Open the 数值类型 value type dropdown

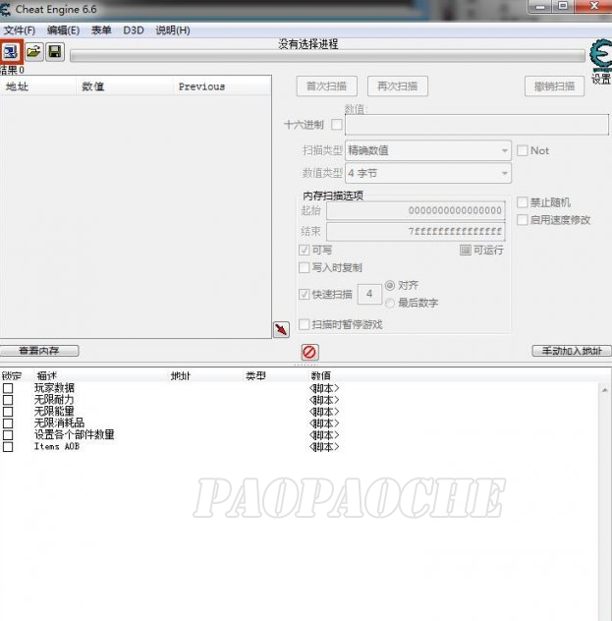click(428, 173)
